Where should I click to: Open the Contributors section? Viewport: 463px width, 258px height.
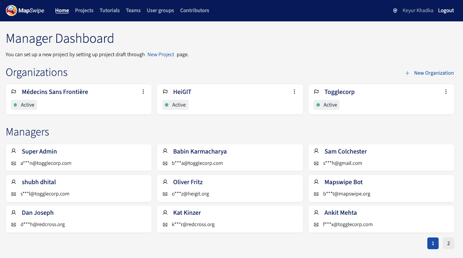point(194,10)
